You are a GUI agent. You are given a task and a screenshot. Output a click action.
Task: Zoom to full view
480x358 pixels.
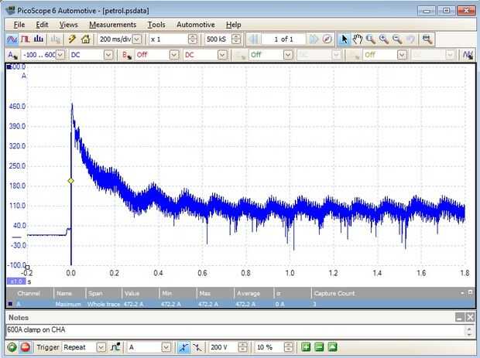click(x=427, y=39)
